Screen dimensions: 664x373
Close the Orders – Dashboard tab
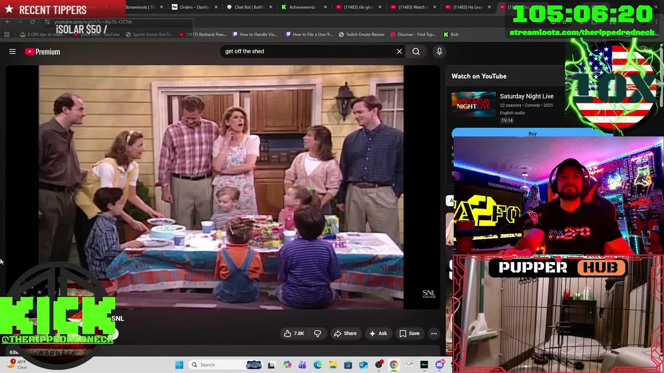[x=216, y=7]
